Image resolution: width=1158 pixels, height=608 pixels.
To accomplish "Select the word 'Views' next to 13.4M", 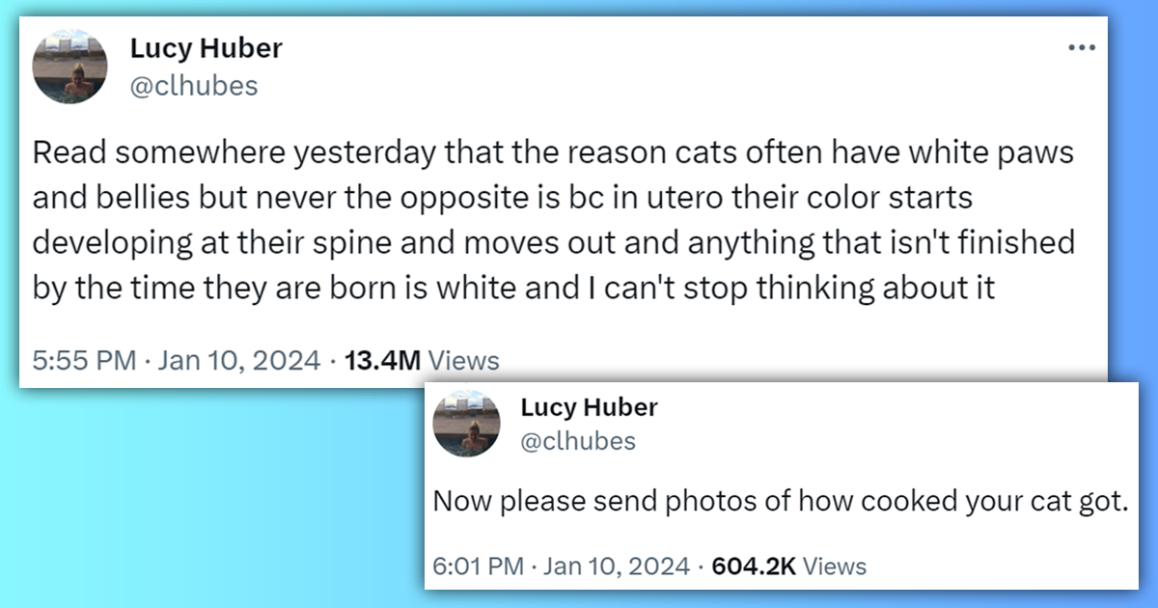I will (x=464, y=359).
